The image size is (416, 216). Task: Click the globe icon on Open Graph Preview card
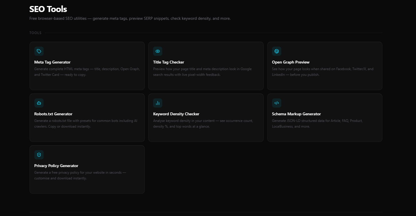tap(277, 51)
